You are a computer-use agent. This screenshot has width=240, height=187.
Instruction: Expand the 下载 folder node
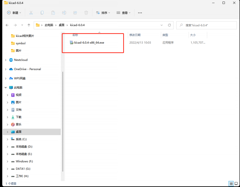click(7, 117)
